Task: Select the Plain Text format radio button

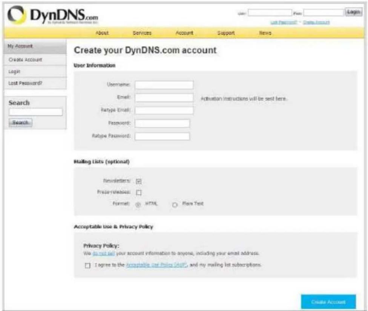Action: [175, 205]
